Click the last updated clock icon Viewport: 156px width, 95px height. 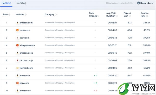[x=107, y=3]
